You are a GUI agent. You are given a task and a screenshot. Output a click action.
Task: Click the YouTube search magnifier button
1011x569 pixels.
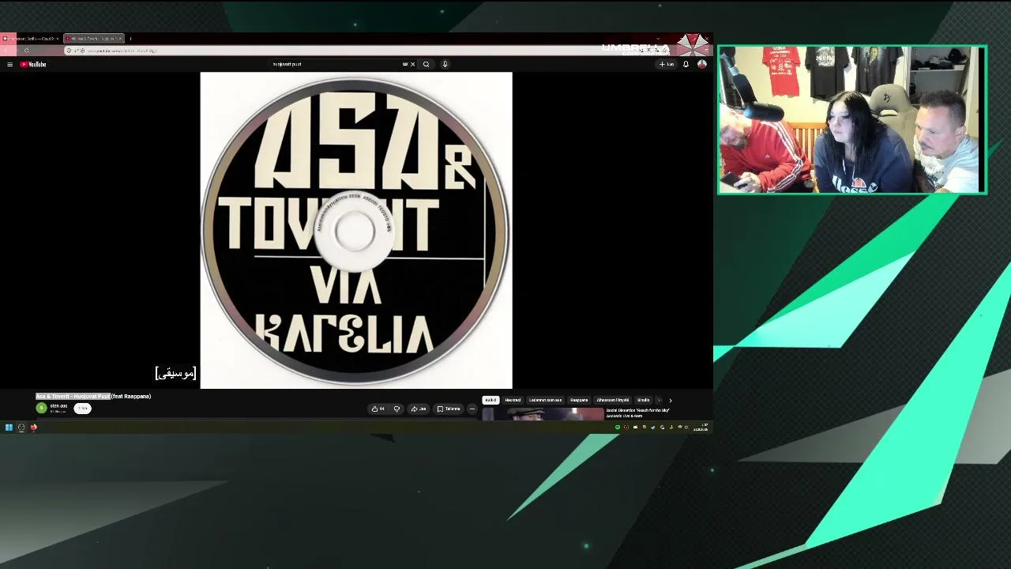click(x=427, y=64)
